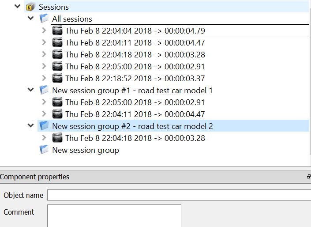311x227 pixels.
Task: Click the Sessions root cube icon
Action: (x=30, y=7)
